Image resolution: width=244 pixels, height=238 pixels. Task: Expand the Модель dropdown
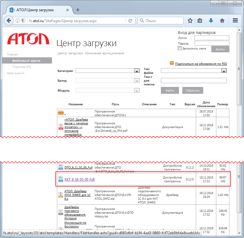(x=137, y=90)
